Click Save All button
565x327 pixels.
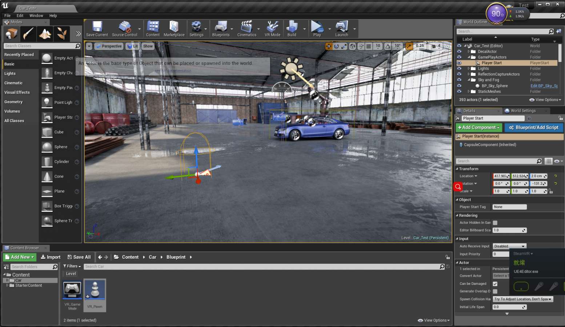(79, 257)
